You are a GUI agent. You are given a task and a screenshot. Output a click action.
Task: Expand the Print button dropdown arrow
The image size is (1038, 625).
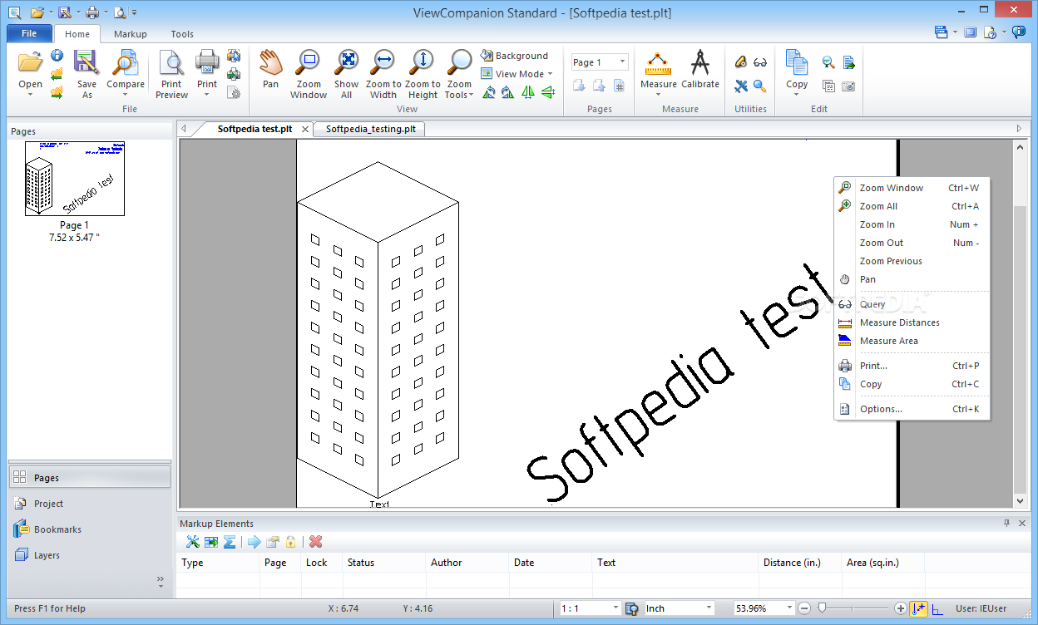[x=207, y=95]
